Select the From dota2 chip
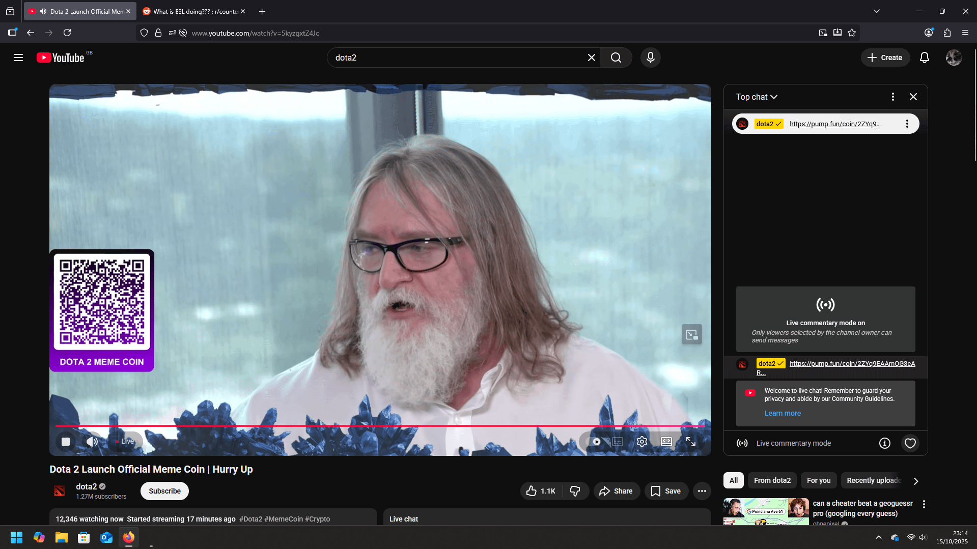 772,480
